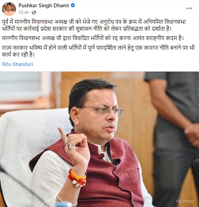The image size is (199, 207).
Task: Click the 12 m post timestamp
Action: [x=24, y=12]
